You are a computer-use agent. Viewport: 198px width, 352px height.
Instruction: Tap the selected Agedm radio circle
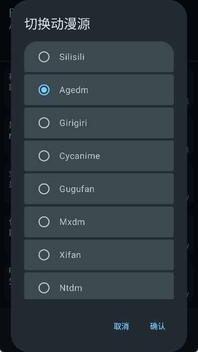[x=44, y=90]
